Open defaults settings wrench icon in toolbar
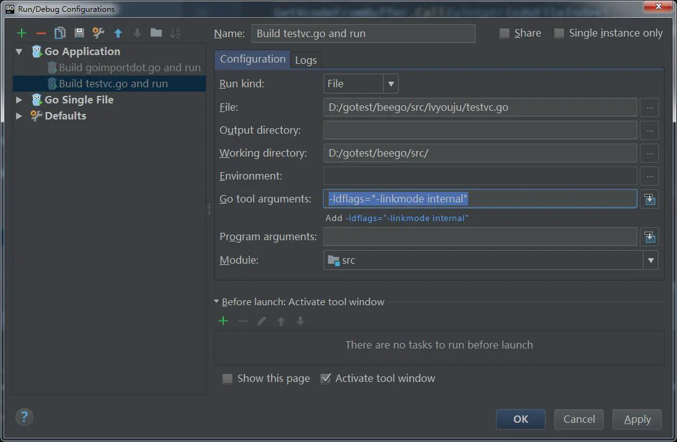Image resolution: width=677 pixels, height=442 pixels. [99, 33]
